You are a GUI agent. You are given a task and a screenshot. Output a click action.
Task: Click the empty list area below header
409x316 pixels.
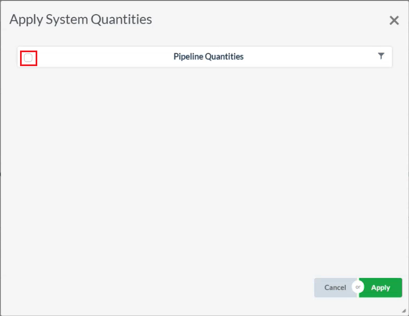(x=204, y=167)
